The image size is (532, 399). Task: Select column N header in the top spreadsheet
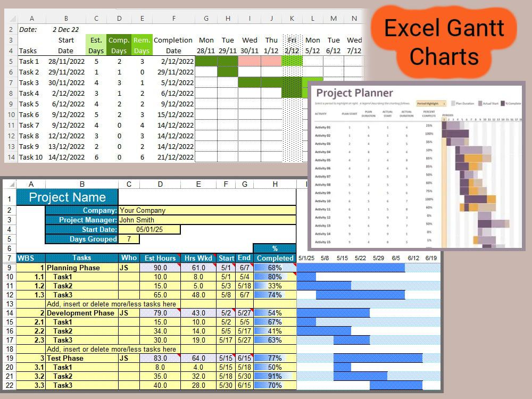[354, 18]
